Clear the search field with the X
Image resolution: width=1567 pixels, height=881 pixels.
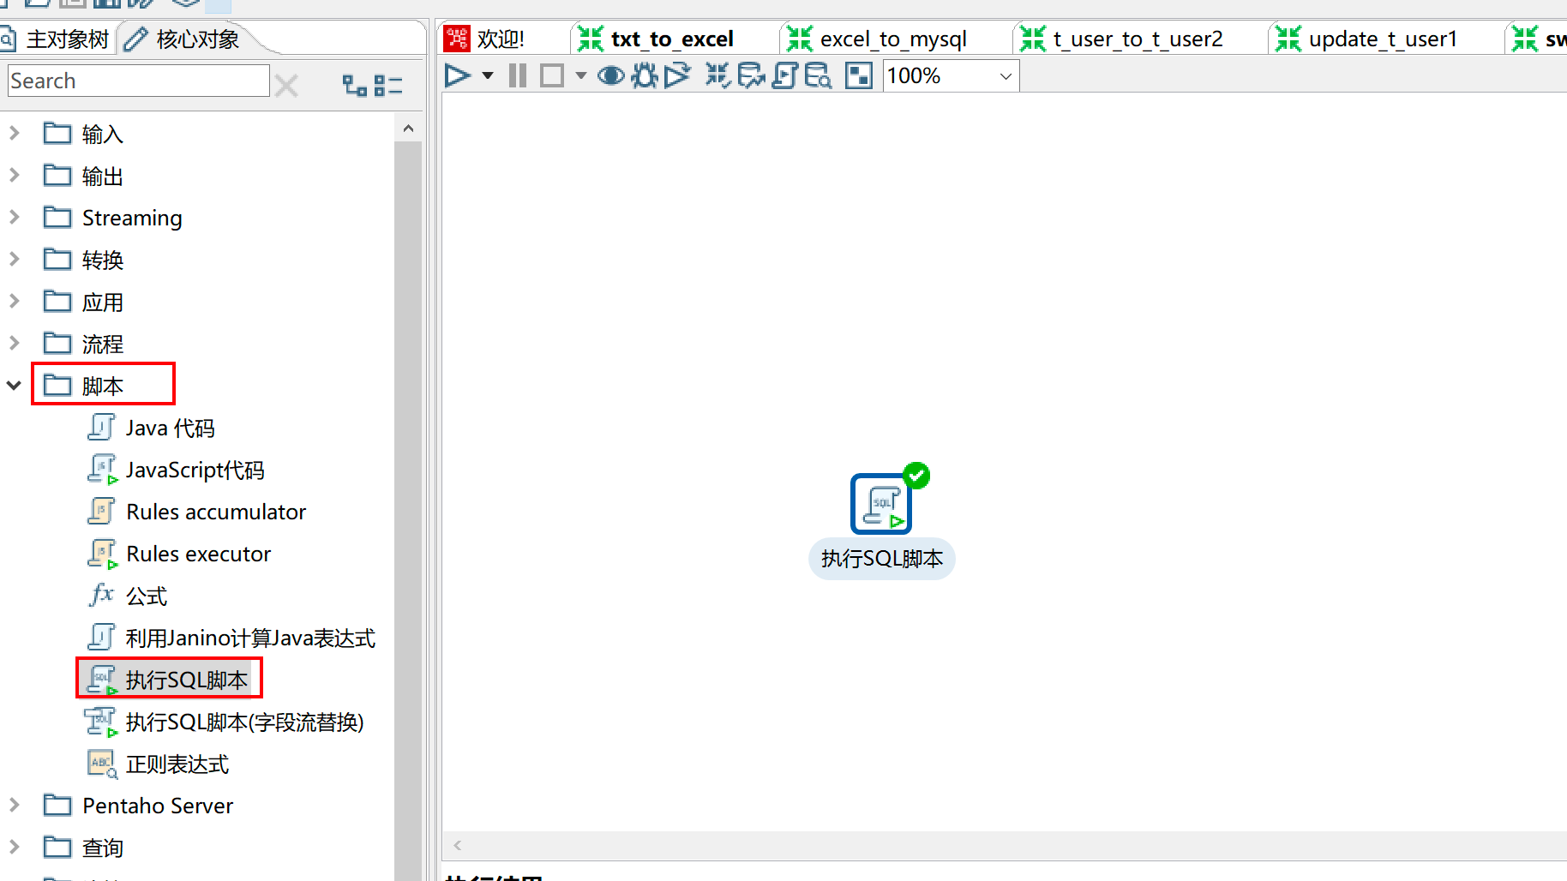tap(287, 86)
